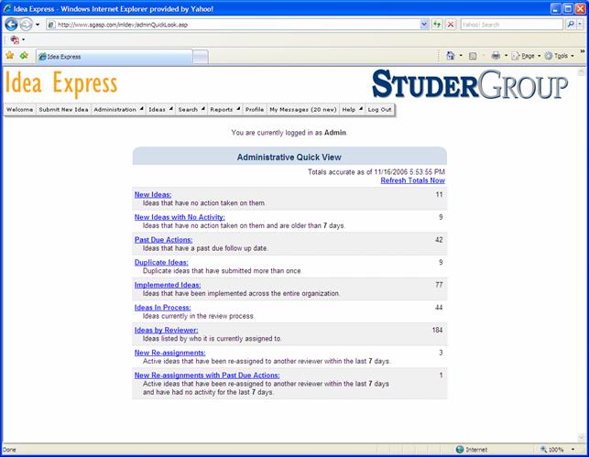This screenshot has height=457, width=589.
Task: Click the Ideas by Reviewer count 184
Action: pyautogui.click(x=437, y=330)
